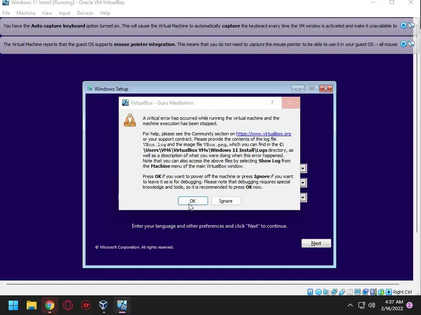The width and height of the screenshot is (421, 315).
Task: Click the Guru Meditation monk icon
Action: tap(130, 120)
